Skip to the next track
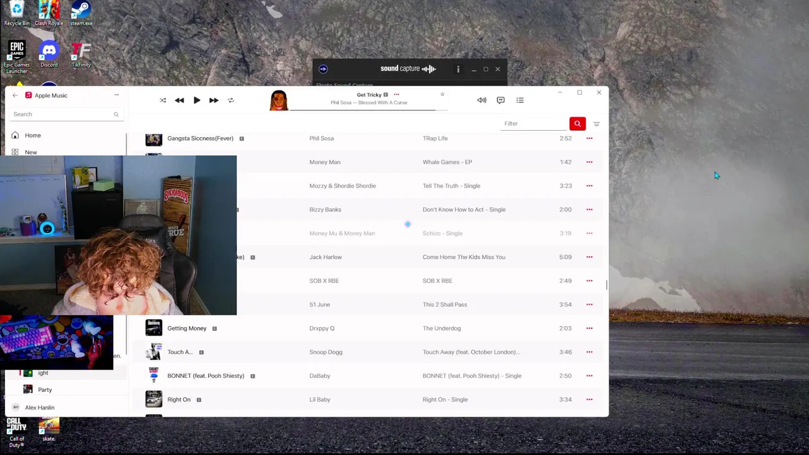The width and height of the screenshot is (809, 455). (x=214, y=100)
